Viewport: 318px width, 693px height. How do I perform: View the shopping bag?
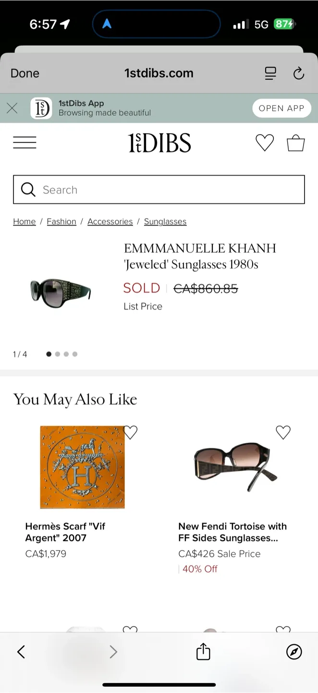pos(295,142)
